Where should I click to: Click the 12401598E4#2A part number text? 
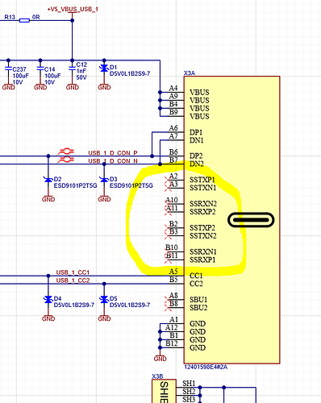[206, 367]
